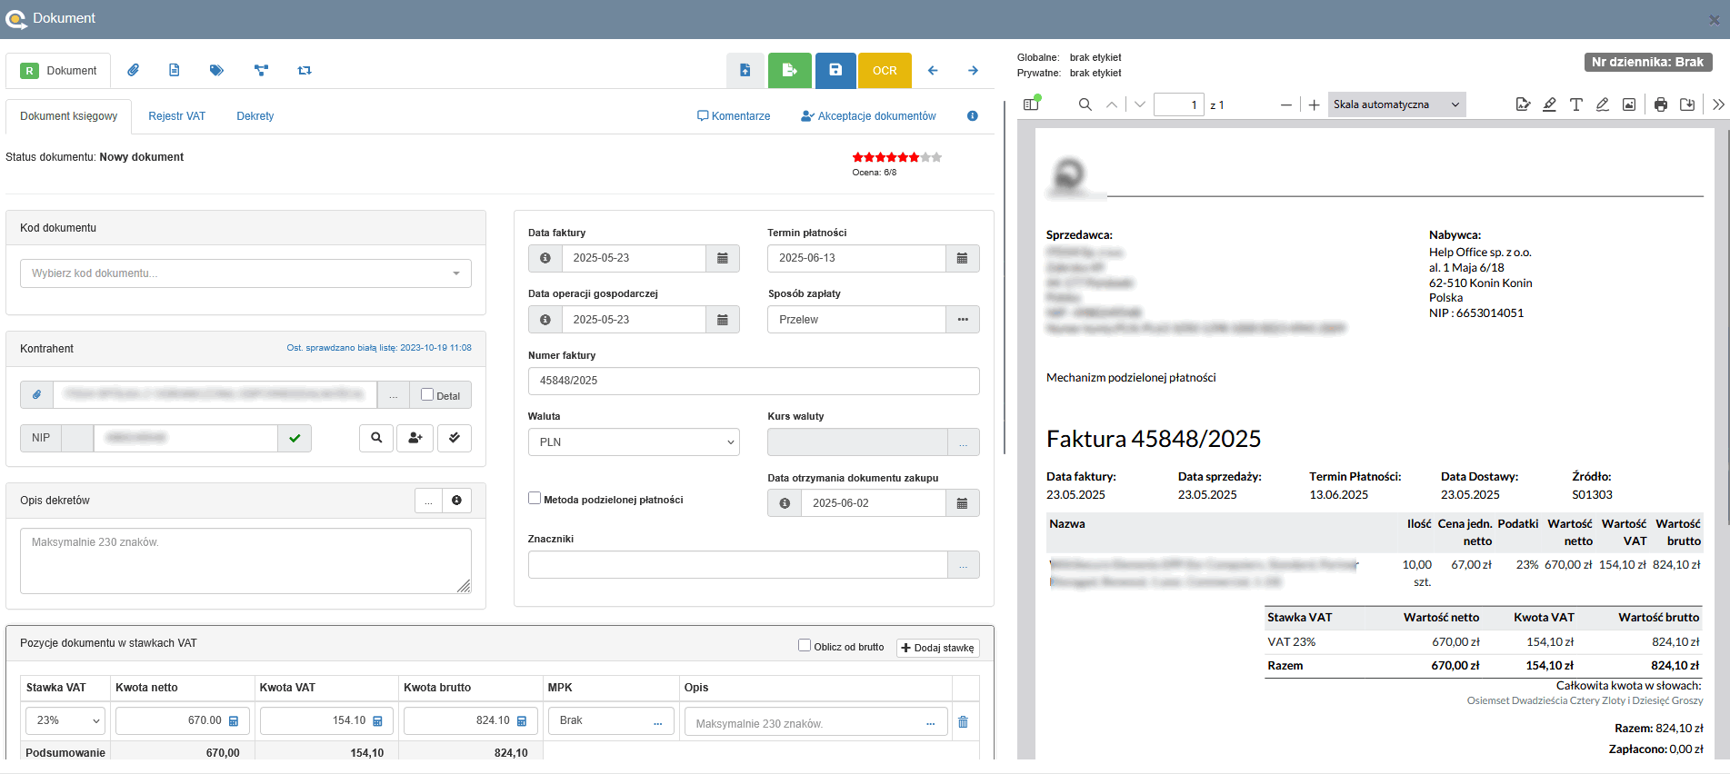Check Metoda podzielonej płatności
This screenshot has width=1730, height=774.
pyautogui.click(x=535, y=499)
